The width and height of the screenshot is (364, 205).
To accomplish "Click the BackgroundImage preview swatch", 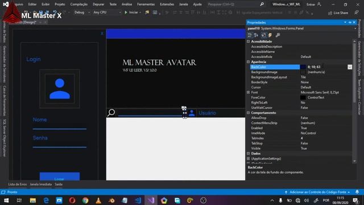I will pyautogui.click(x=303, y=72).
